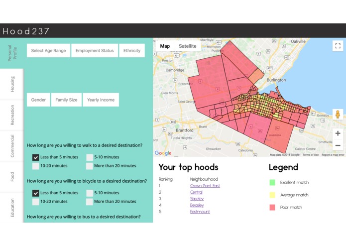Click the Neighbourhood column header
Viewport: 346px width, 246px height.
(x=204, y=179)
